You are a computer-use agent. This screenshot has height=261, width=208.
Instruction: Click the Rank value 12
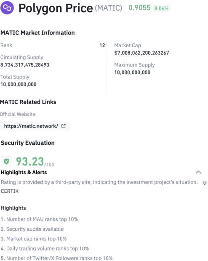(x=102, y=45)
